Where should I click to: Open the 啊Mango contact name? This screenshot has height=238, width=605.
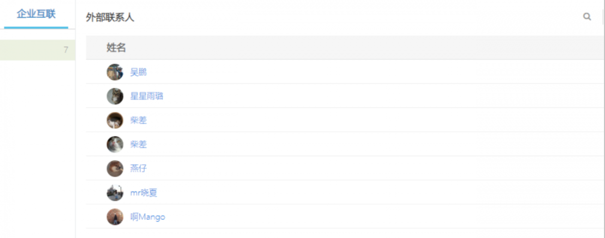click(148, 217)
